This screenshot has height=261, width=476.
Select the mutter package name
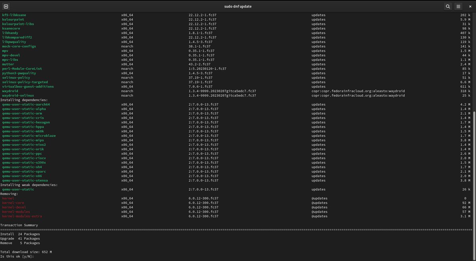[x=8, y=64]
